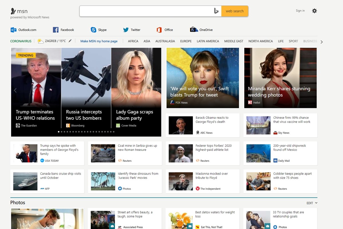This screenshot has height=229, width=343.
Task: Select first dot in carousel pagination
Action: 59,132
